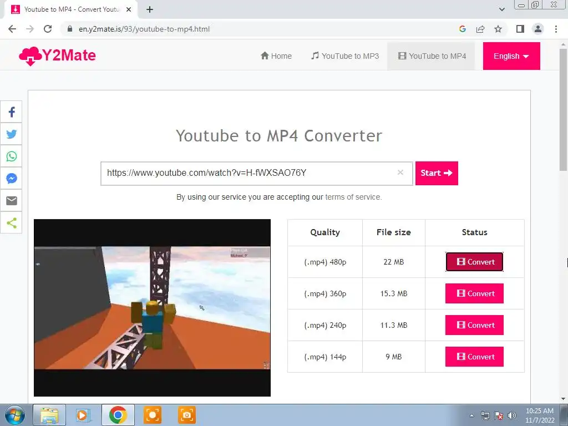Go to the Home menu item

pos(276,56)
